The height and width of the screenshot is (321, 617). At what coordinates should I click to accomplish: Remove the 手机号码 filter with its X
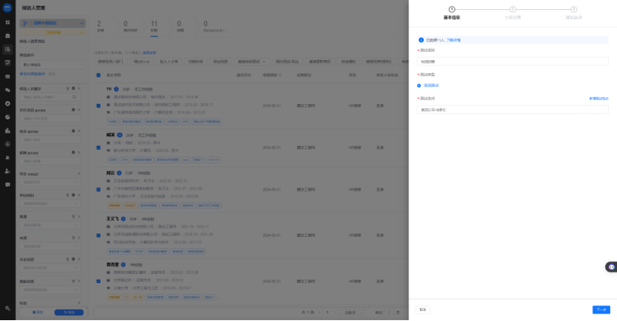(79, 110)
